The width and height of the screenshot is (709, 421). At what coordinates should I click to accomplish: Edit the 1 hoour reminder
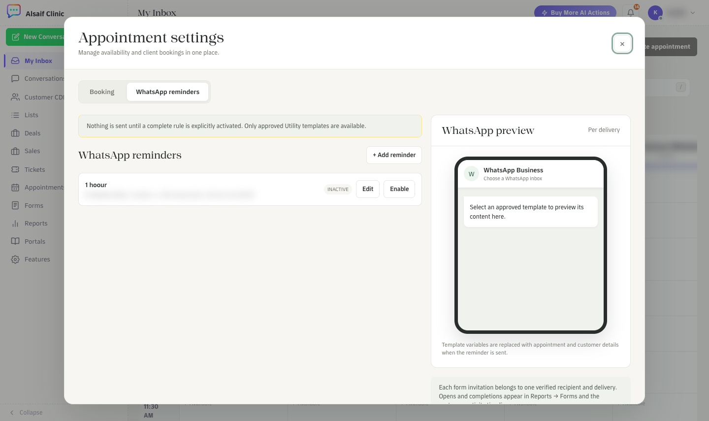click(x=368, y=189)
